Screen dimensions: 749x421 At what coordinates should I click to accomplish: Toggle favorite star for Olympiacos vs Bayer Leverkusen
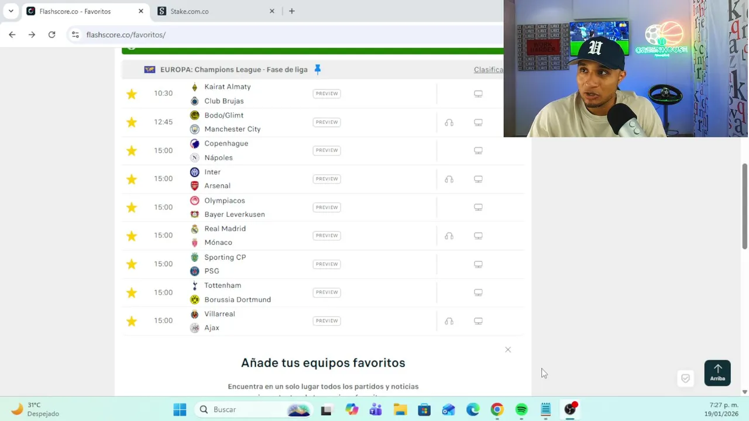[x=132, y=208]
